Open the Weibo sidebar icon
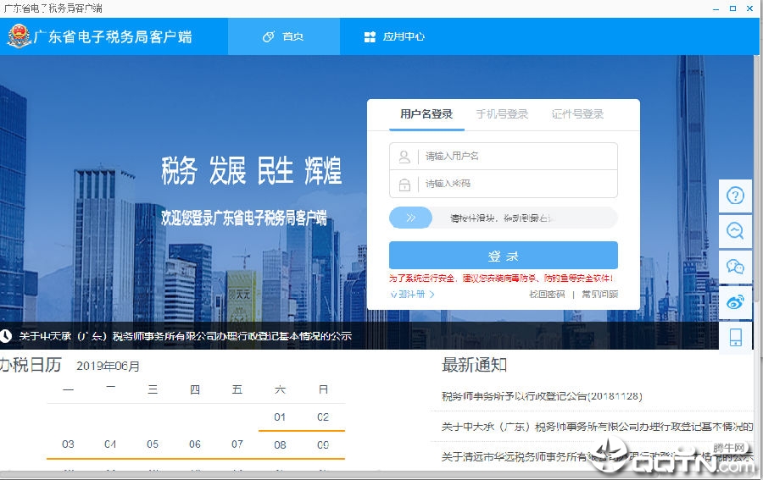763x480 pixels. point(735,302)
